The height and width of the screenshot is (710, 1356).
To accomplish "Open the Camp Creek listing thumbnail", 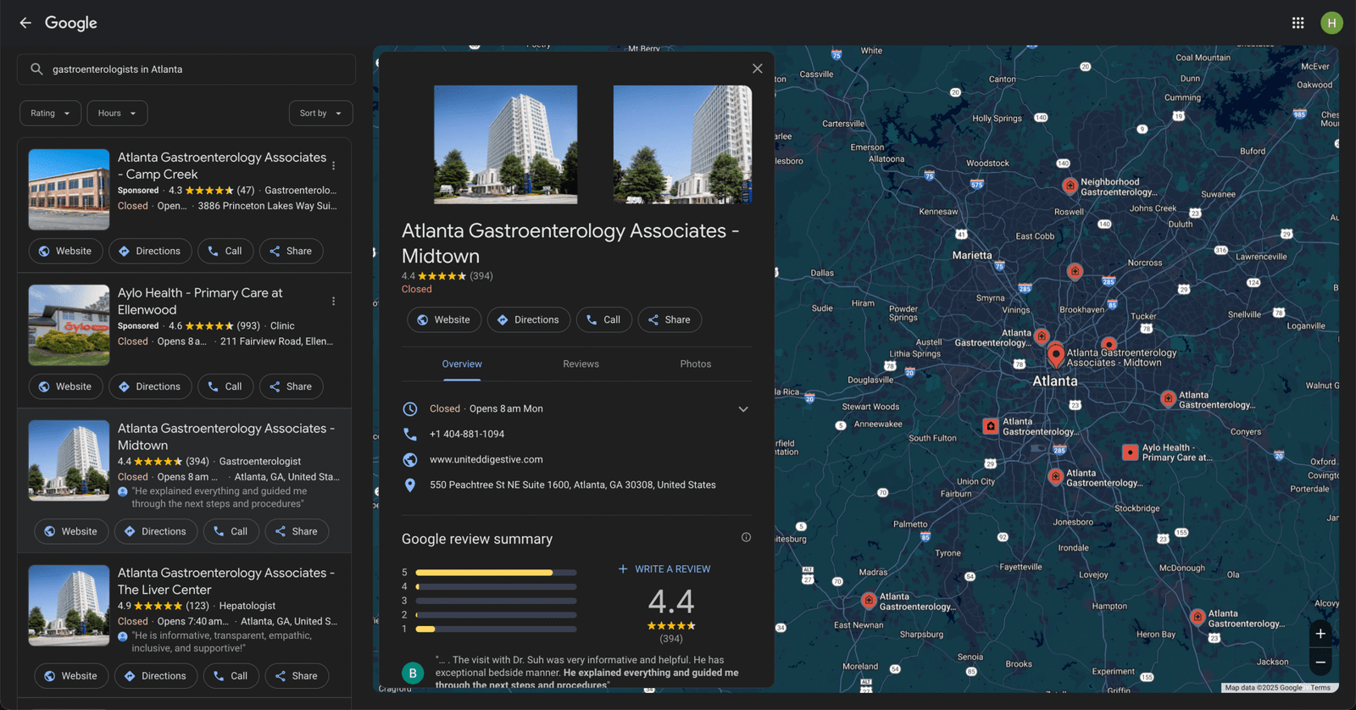I will coord(69,190).
